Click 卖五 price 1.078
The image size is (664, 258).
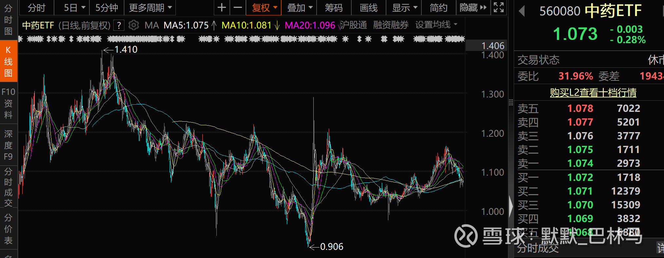pos(580,108)
